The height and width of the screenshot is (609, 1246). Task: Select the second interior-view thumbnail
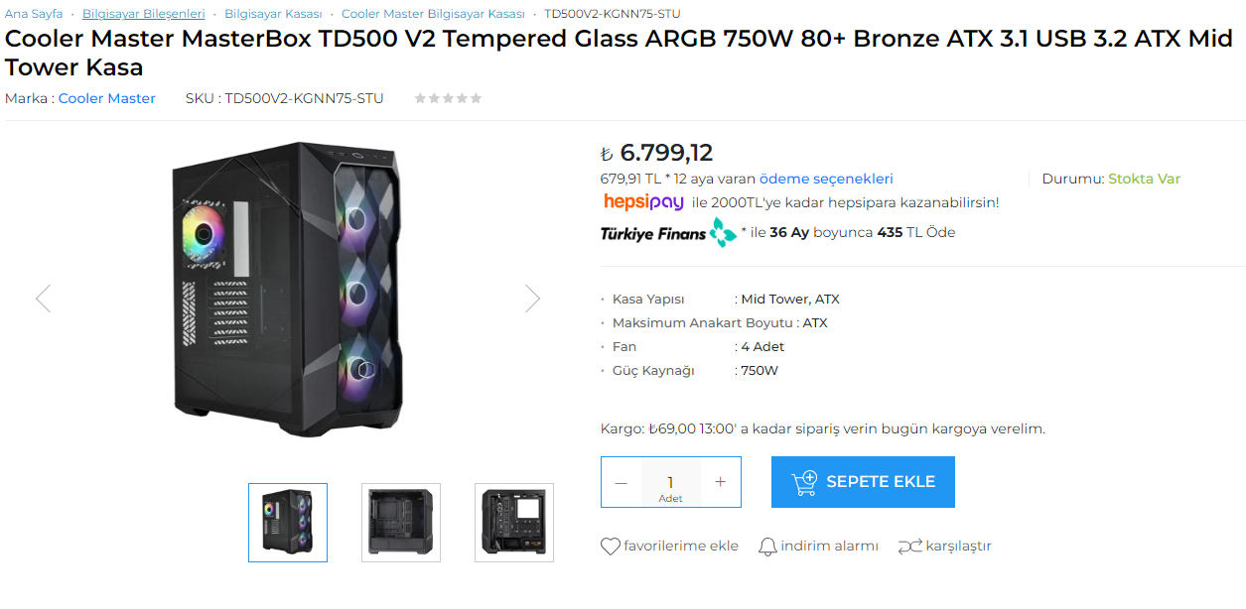pyautogui.click(x=401, y=523)
